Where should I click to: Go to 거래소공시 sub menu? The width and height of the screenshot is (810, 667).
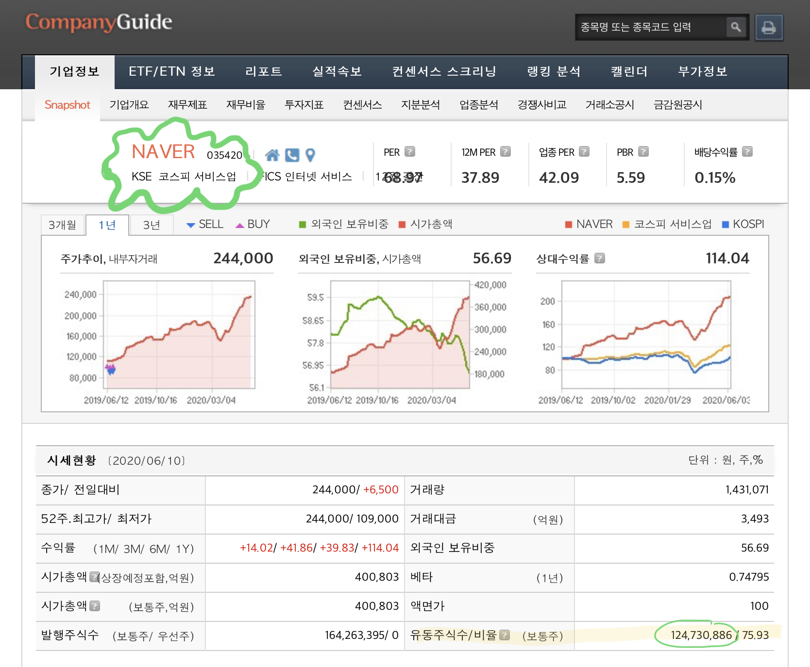[610, 105]
